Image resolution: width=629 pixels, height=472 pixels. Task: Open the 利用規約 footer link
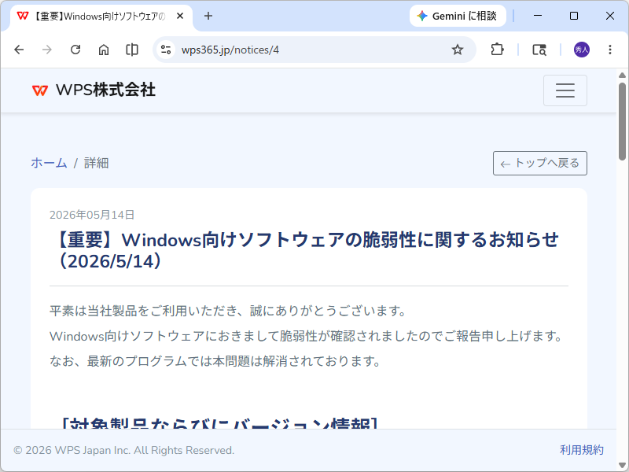coord(582,450)
